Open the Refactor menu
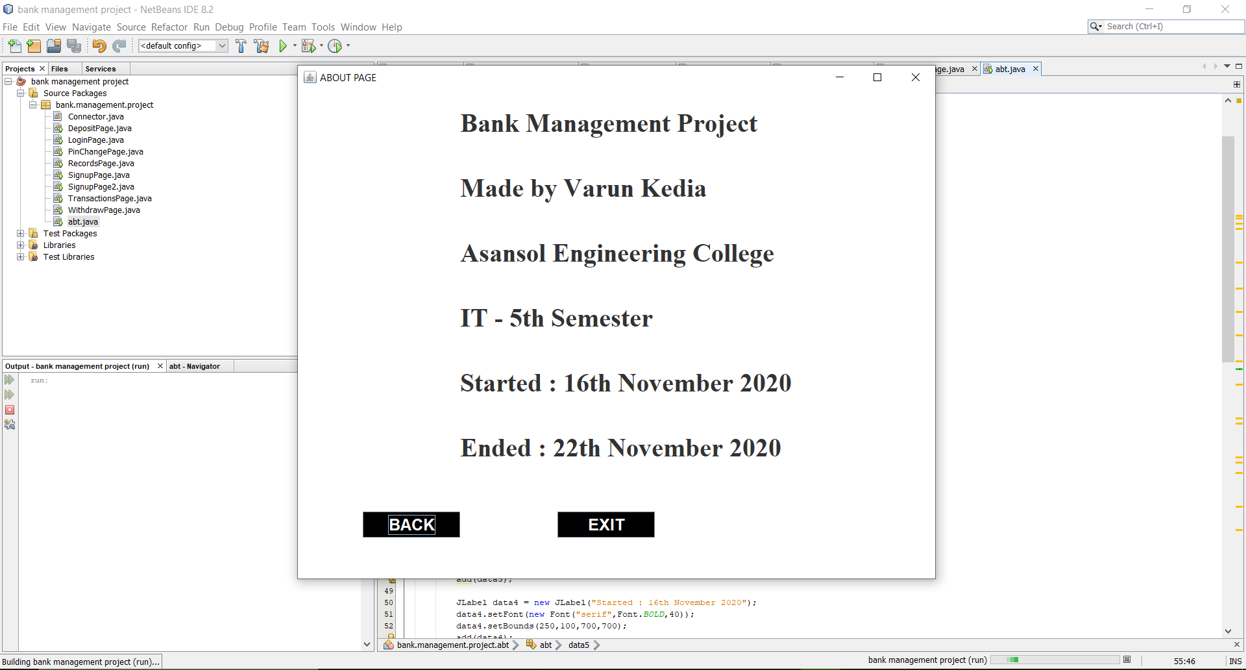 (x=169, y=27)
